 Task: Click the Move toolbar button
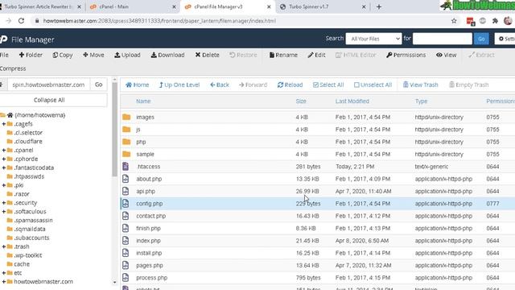93,55
